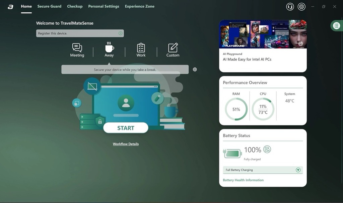Screen dimensions: 343x203
Task: Go to Personal Settings tab
Action: tap(104, 6)
